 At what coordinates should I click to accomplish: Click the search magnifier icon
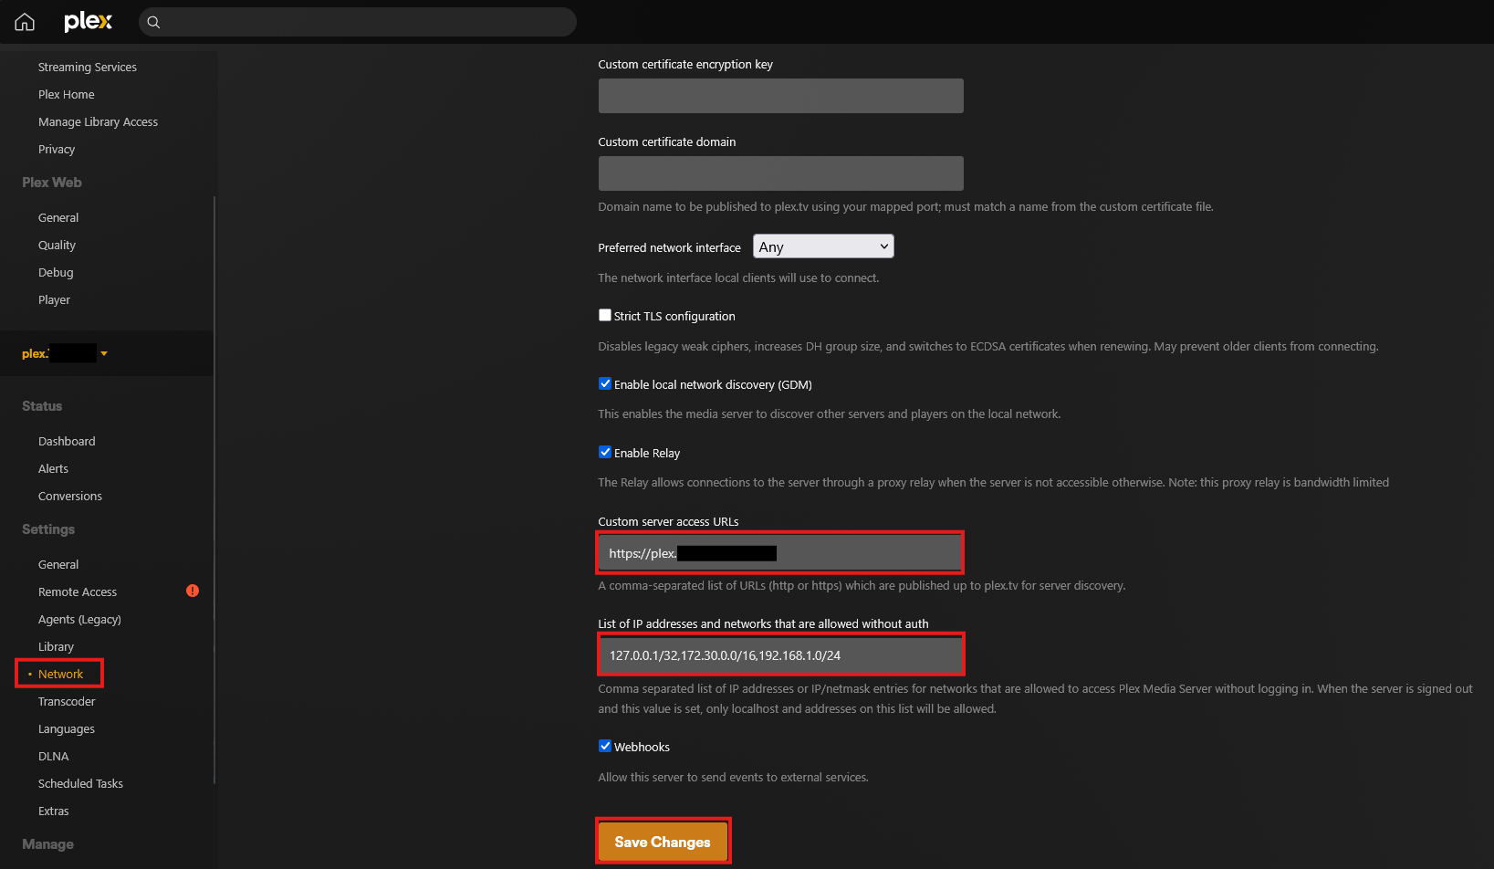(153, 22)
